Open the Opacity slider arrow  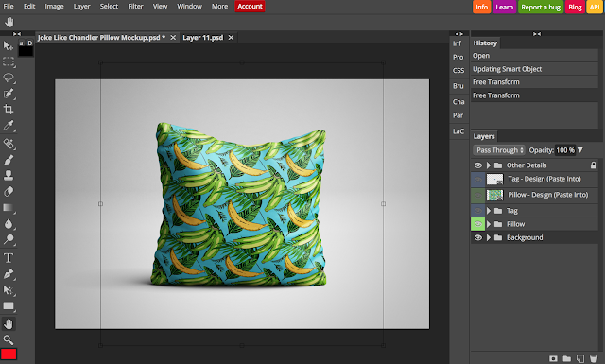click(x=580, y=150)
